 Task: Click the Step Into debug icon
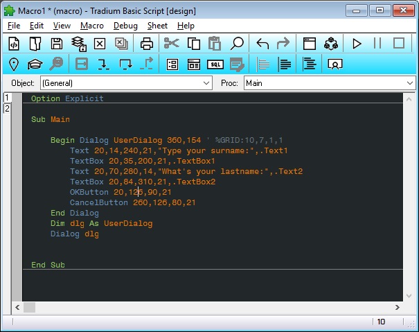coord(103,64)
